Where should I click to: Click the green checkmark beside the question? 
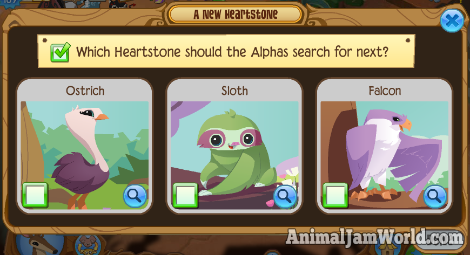click(61, 52)
